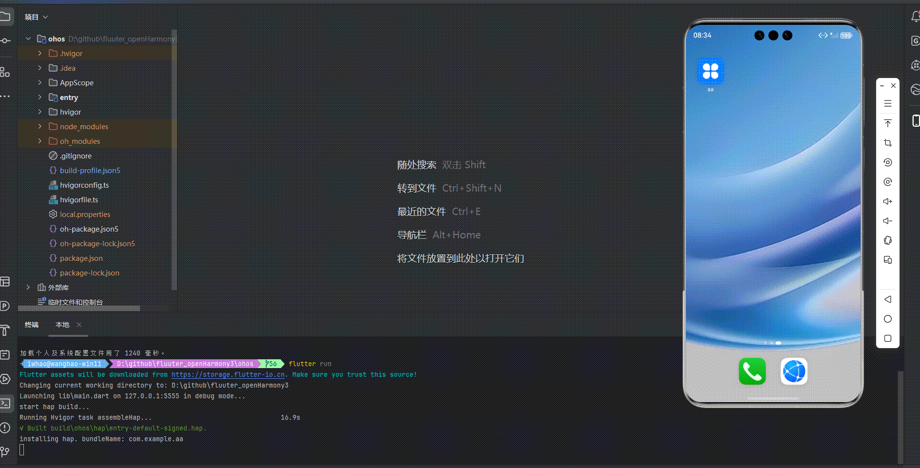Switch to the 终端 tab
Image resolution: width=920 pixels, height=468 pixels.
tap(32, 324)
